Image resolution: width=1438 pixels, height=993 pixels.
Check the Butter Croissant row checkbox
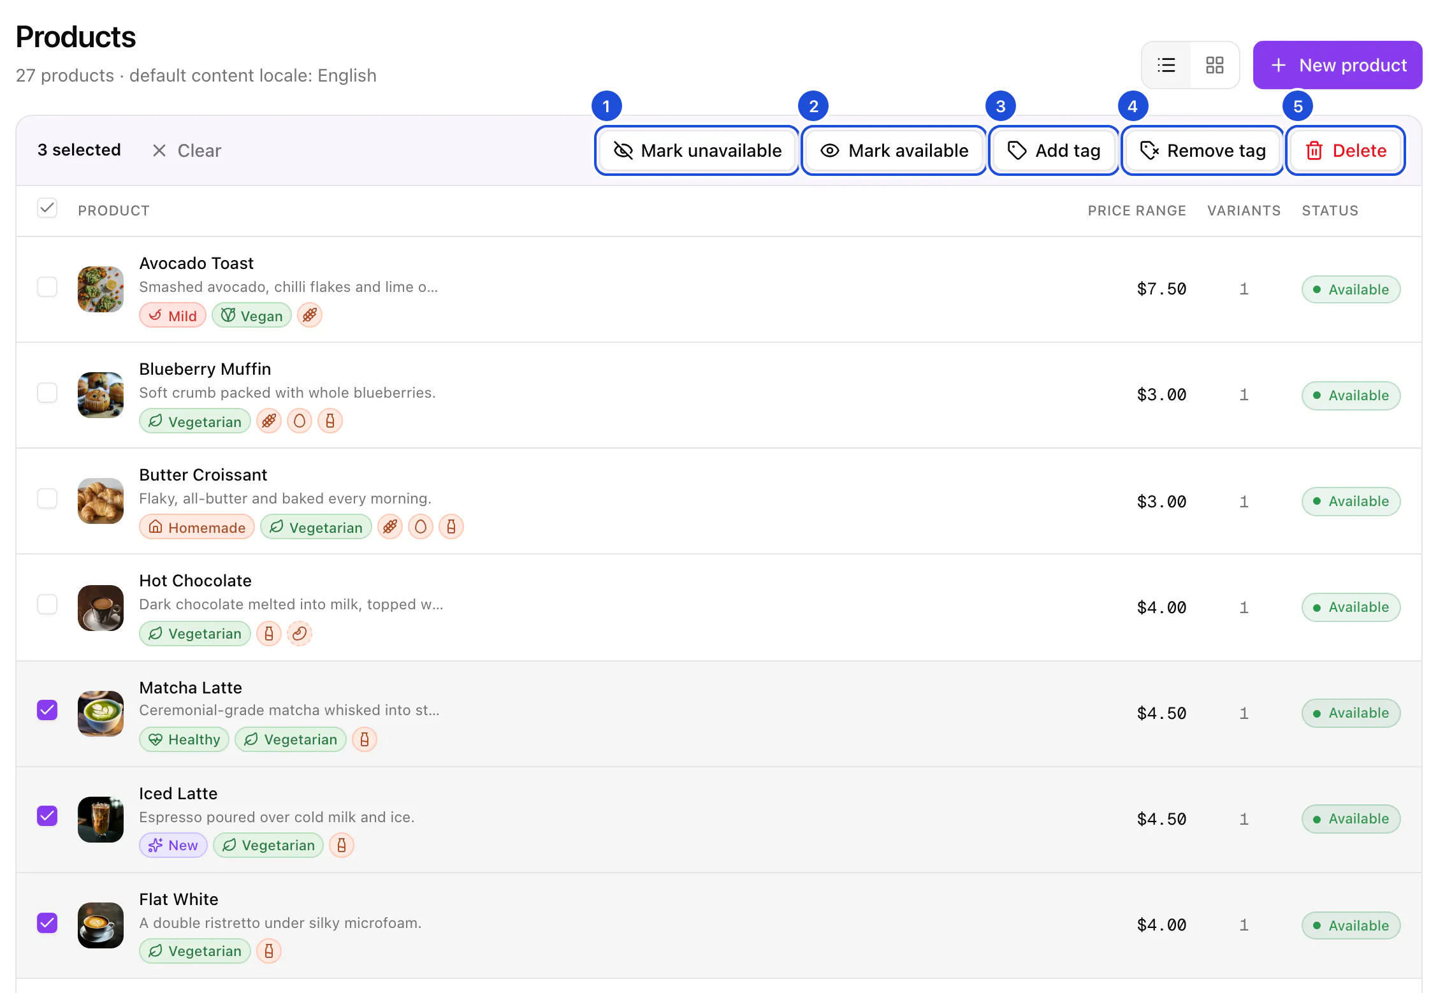point(47,498)
